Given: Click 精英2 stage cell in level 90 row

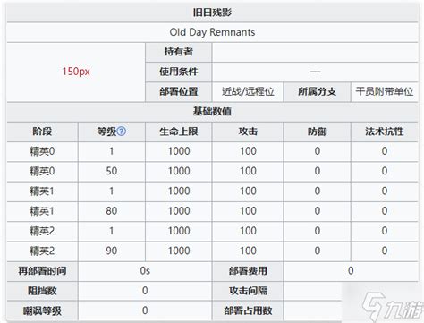Looking at the screenshot, I should coord(42,251).
